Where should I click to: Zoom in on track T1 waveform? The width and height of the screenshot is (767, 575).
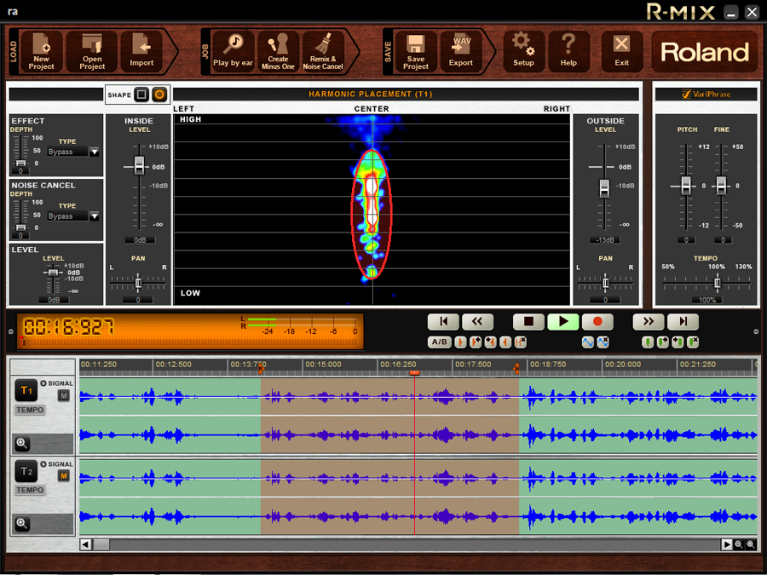22,443
